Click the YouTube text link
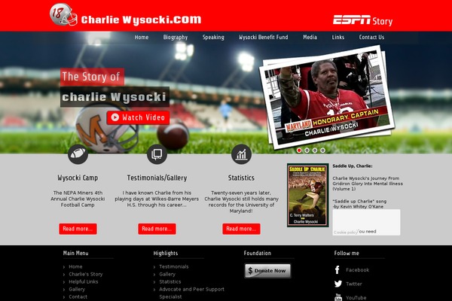Image resolution: width=452 pixels, height=301 pixels. [x=356, y=297]
